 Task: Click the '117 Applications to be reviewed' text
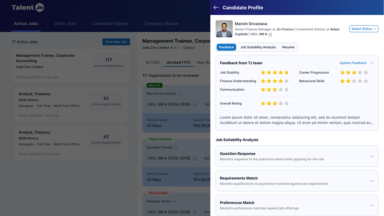(170, 76)
